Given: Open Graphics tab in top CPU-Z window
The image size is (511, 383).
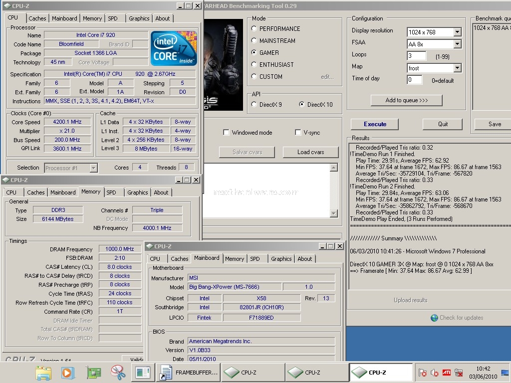Looking at the screenshot, I should point(139,18).
